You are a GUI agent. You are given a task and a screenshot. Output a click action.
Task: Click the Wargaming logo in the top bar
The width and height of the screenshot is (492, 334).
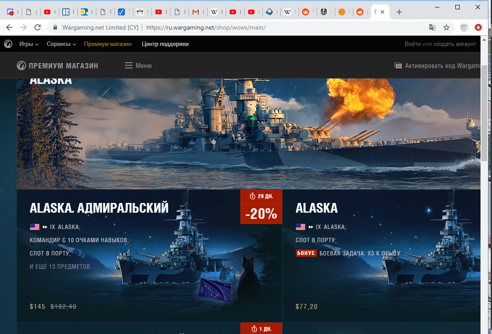tap(8, 44)
